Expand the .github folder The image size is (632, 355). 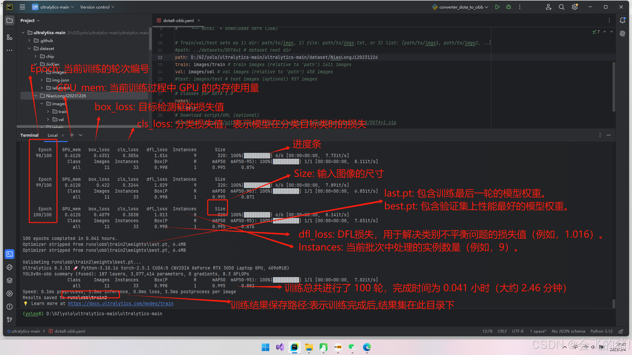(29, 40)
